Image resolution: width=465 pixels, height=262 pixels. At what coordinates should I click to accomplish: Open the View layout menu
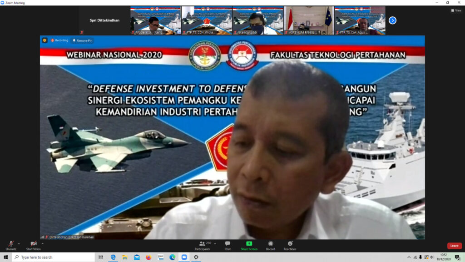pos(455,10)
